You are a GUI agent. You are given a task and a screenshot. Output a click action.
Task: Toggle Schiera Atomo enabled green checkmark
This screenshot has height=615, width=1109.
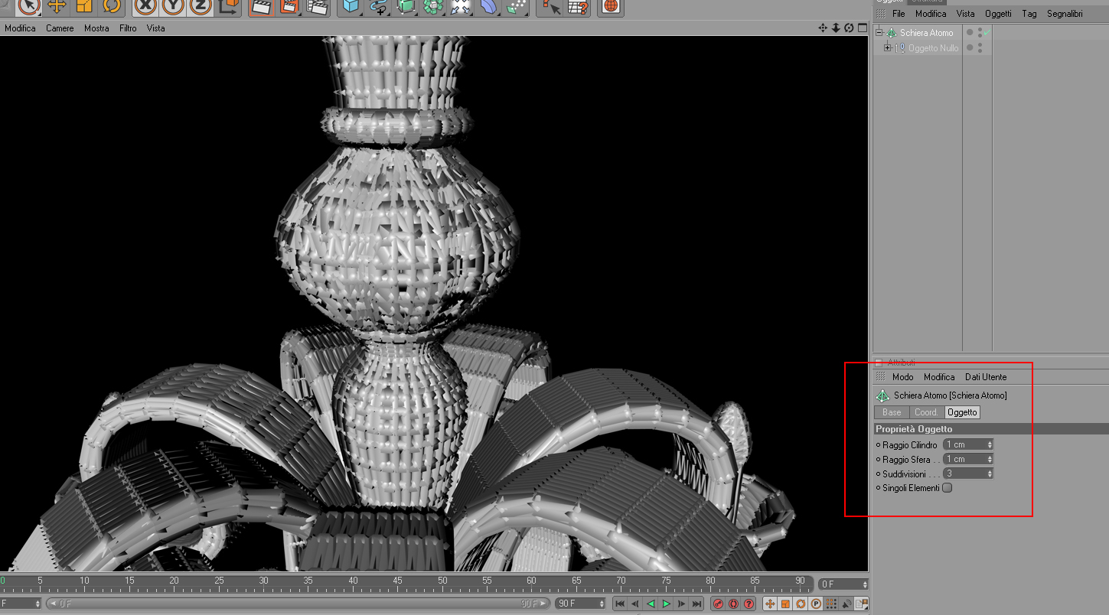click(987, 32)
